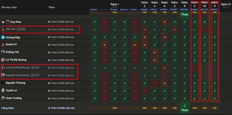Image resolution: width=232 pixels, height=115 pixels.
Task: Click 'Thôn 10 Miền đất hứa' in Tổng thôn row
Action: [x=63, y=108]
